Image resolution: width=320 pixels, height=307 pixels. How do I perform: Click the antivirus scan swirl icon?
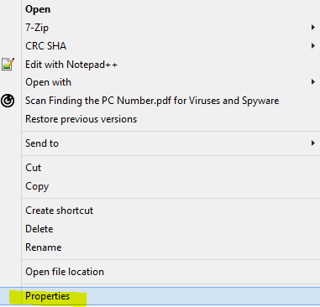8,101
